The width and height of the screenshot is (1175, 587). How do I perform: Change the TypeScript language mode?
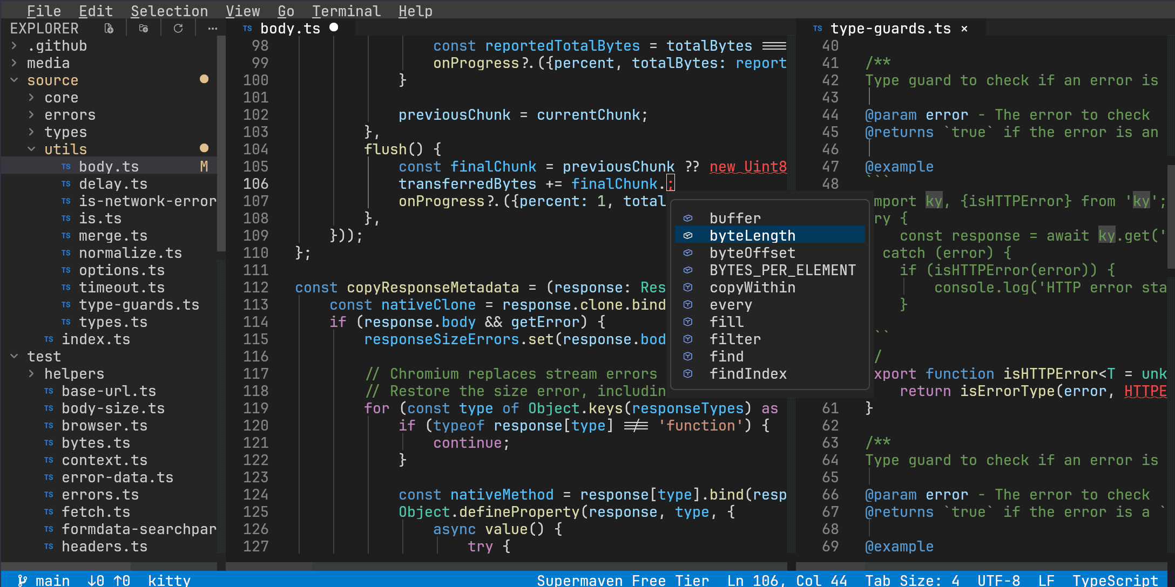1115,581
